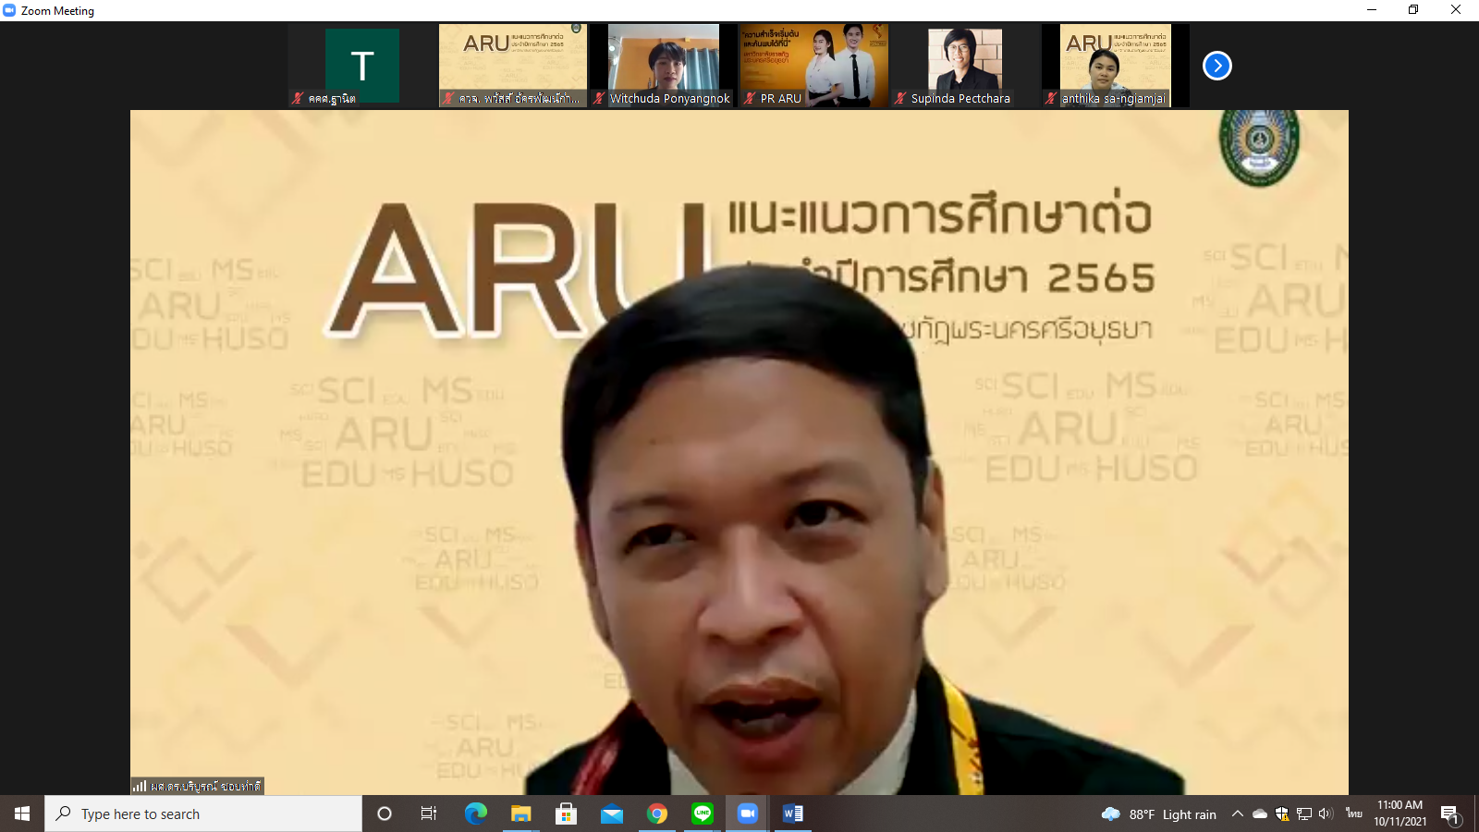The height and width of the screenshot is (832, 1479).
Task: Click the OneDrive cloud tray icon
Action: [x=1260, y=814]
